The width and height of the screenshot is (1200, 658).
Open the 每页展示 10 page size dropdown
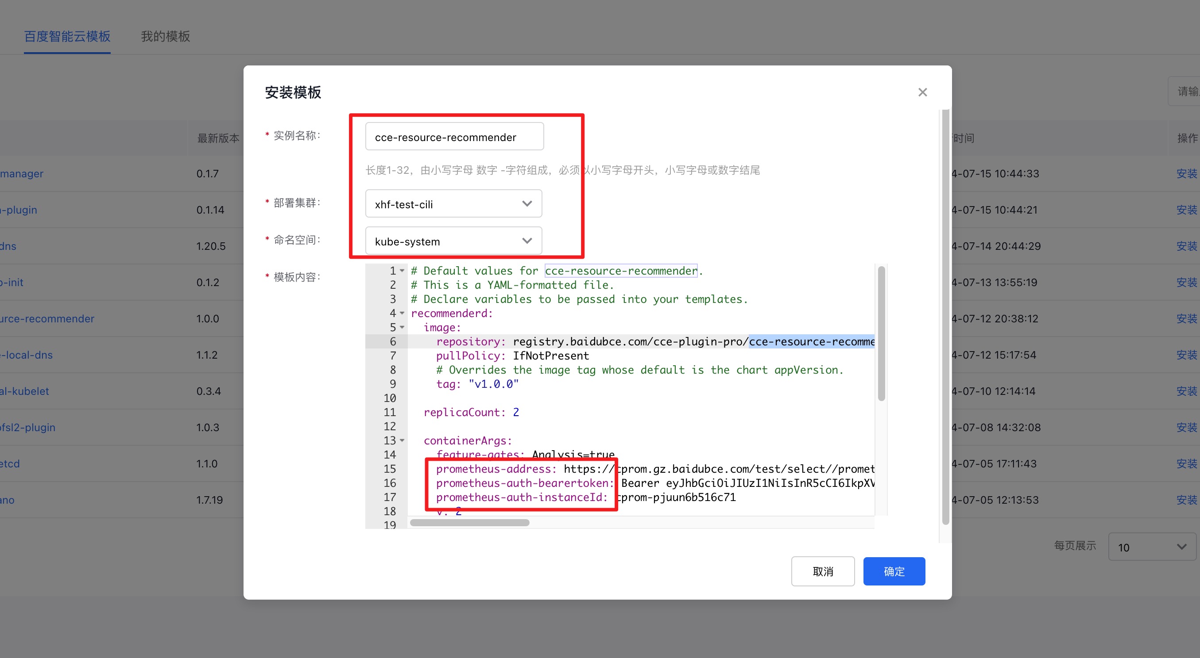tap(1152, 547)
